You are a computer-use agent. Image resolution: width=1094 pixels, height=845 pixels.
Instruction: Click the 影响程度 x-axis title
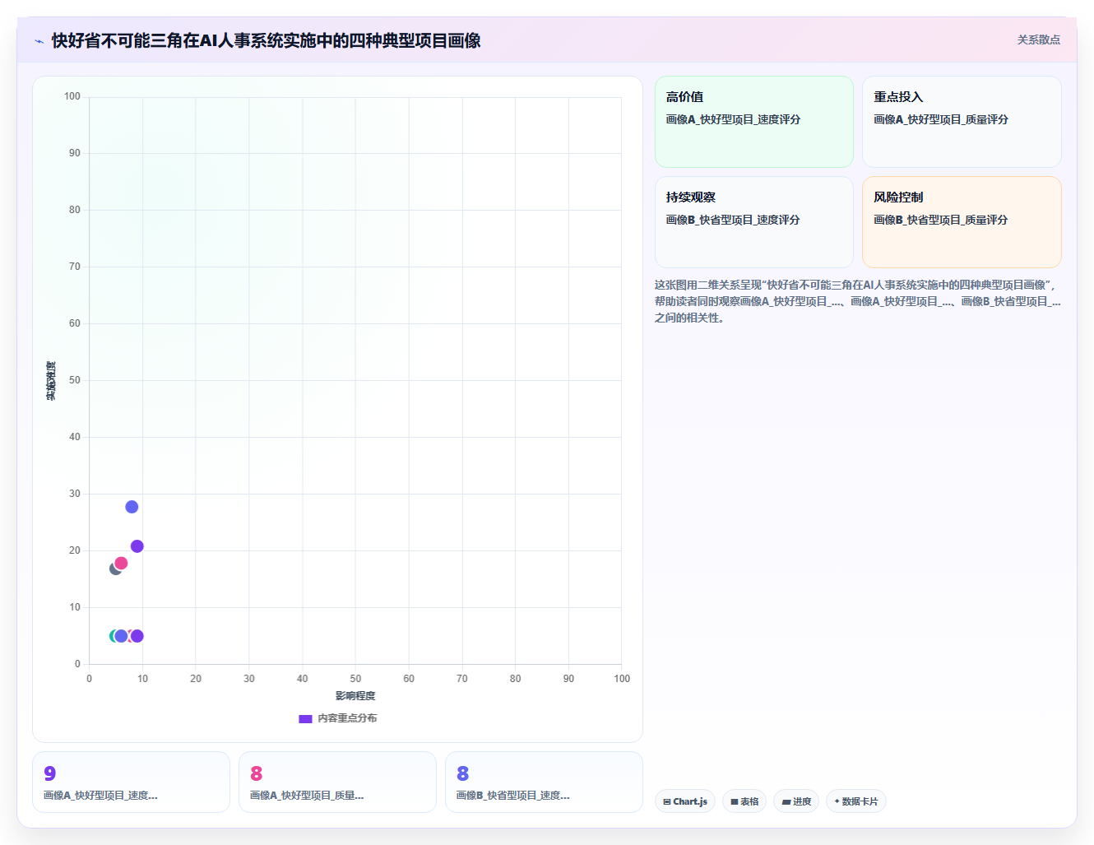click(x=355, y=696)
